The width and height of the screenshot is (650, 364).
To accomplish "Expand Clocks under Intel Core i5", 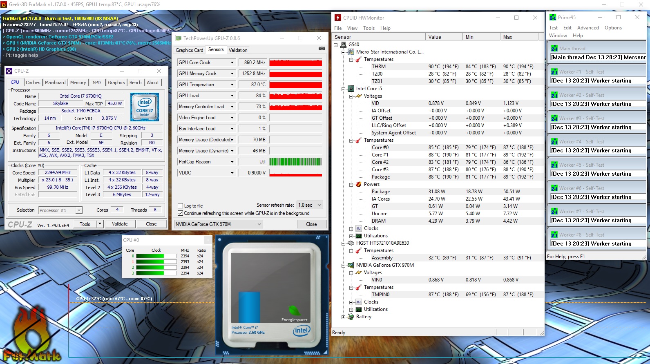I will point(351,228).
